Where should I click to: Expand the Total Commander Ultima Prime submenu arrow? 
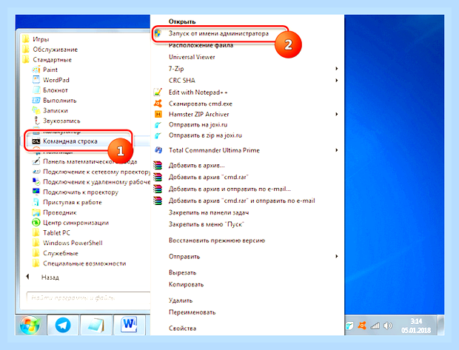pyautogui.click(x=337, y=150)
